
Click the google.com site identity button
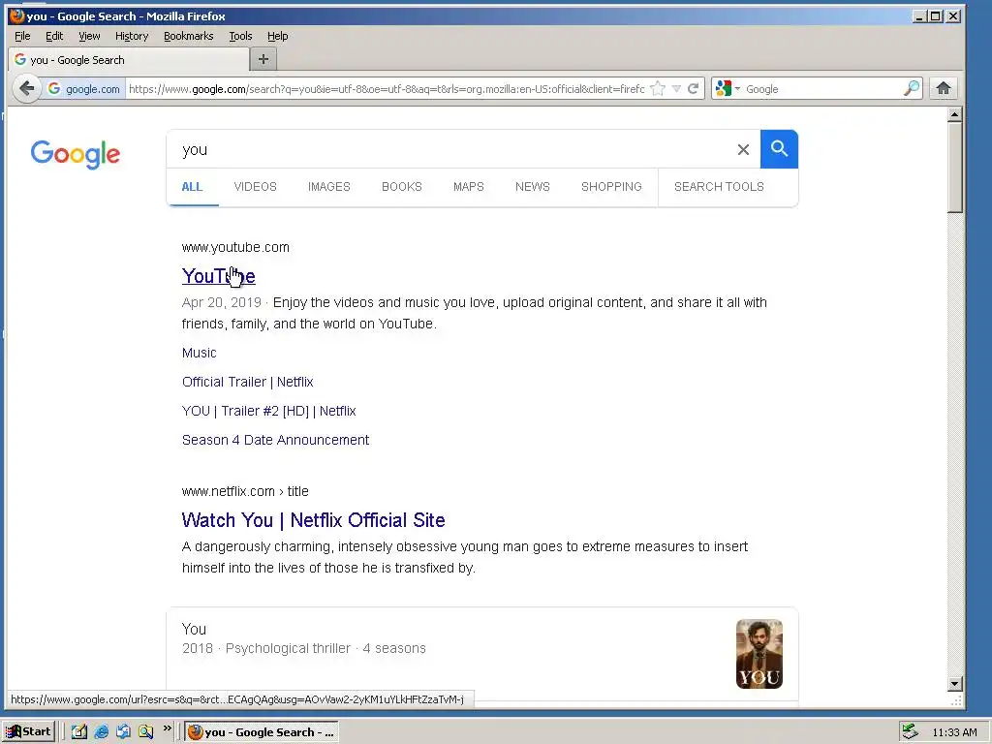[x=84, y=88]
